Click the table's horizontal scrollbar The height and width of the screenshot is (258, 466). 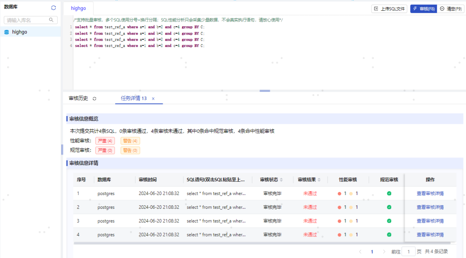point(262,243)
